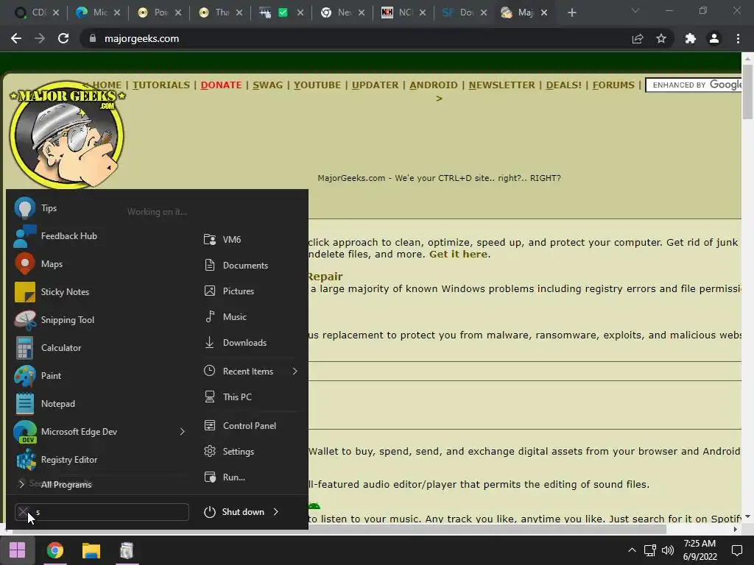Bookmark this page with star icon
The height and width of the screenshot is (565, 754).
click(661, 38)
